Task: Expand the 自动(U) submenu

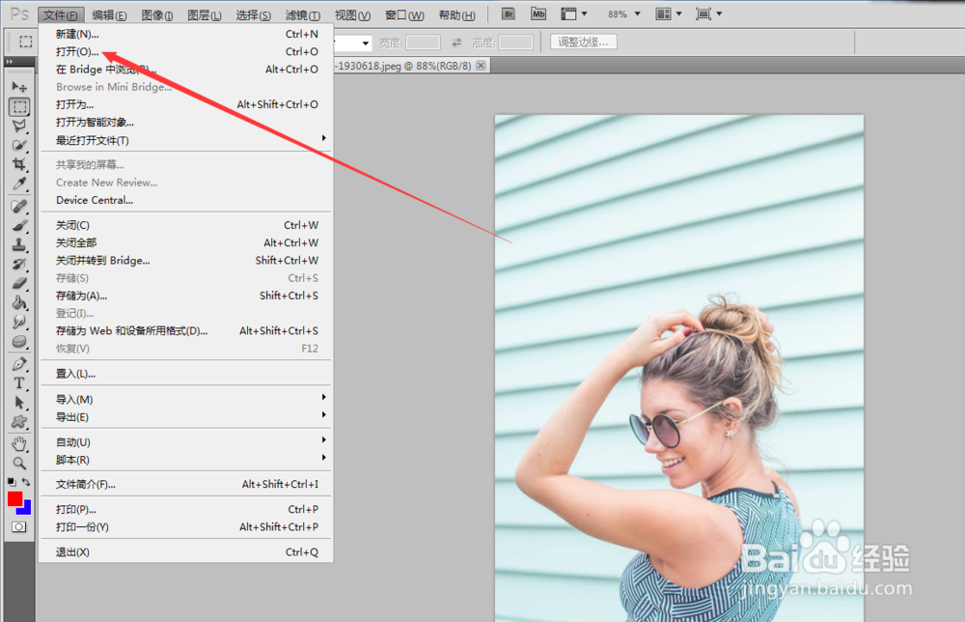Action: (x=186, y=442)
